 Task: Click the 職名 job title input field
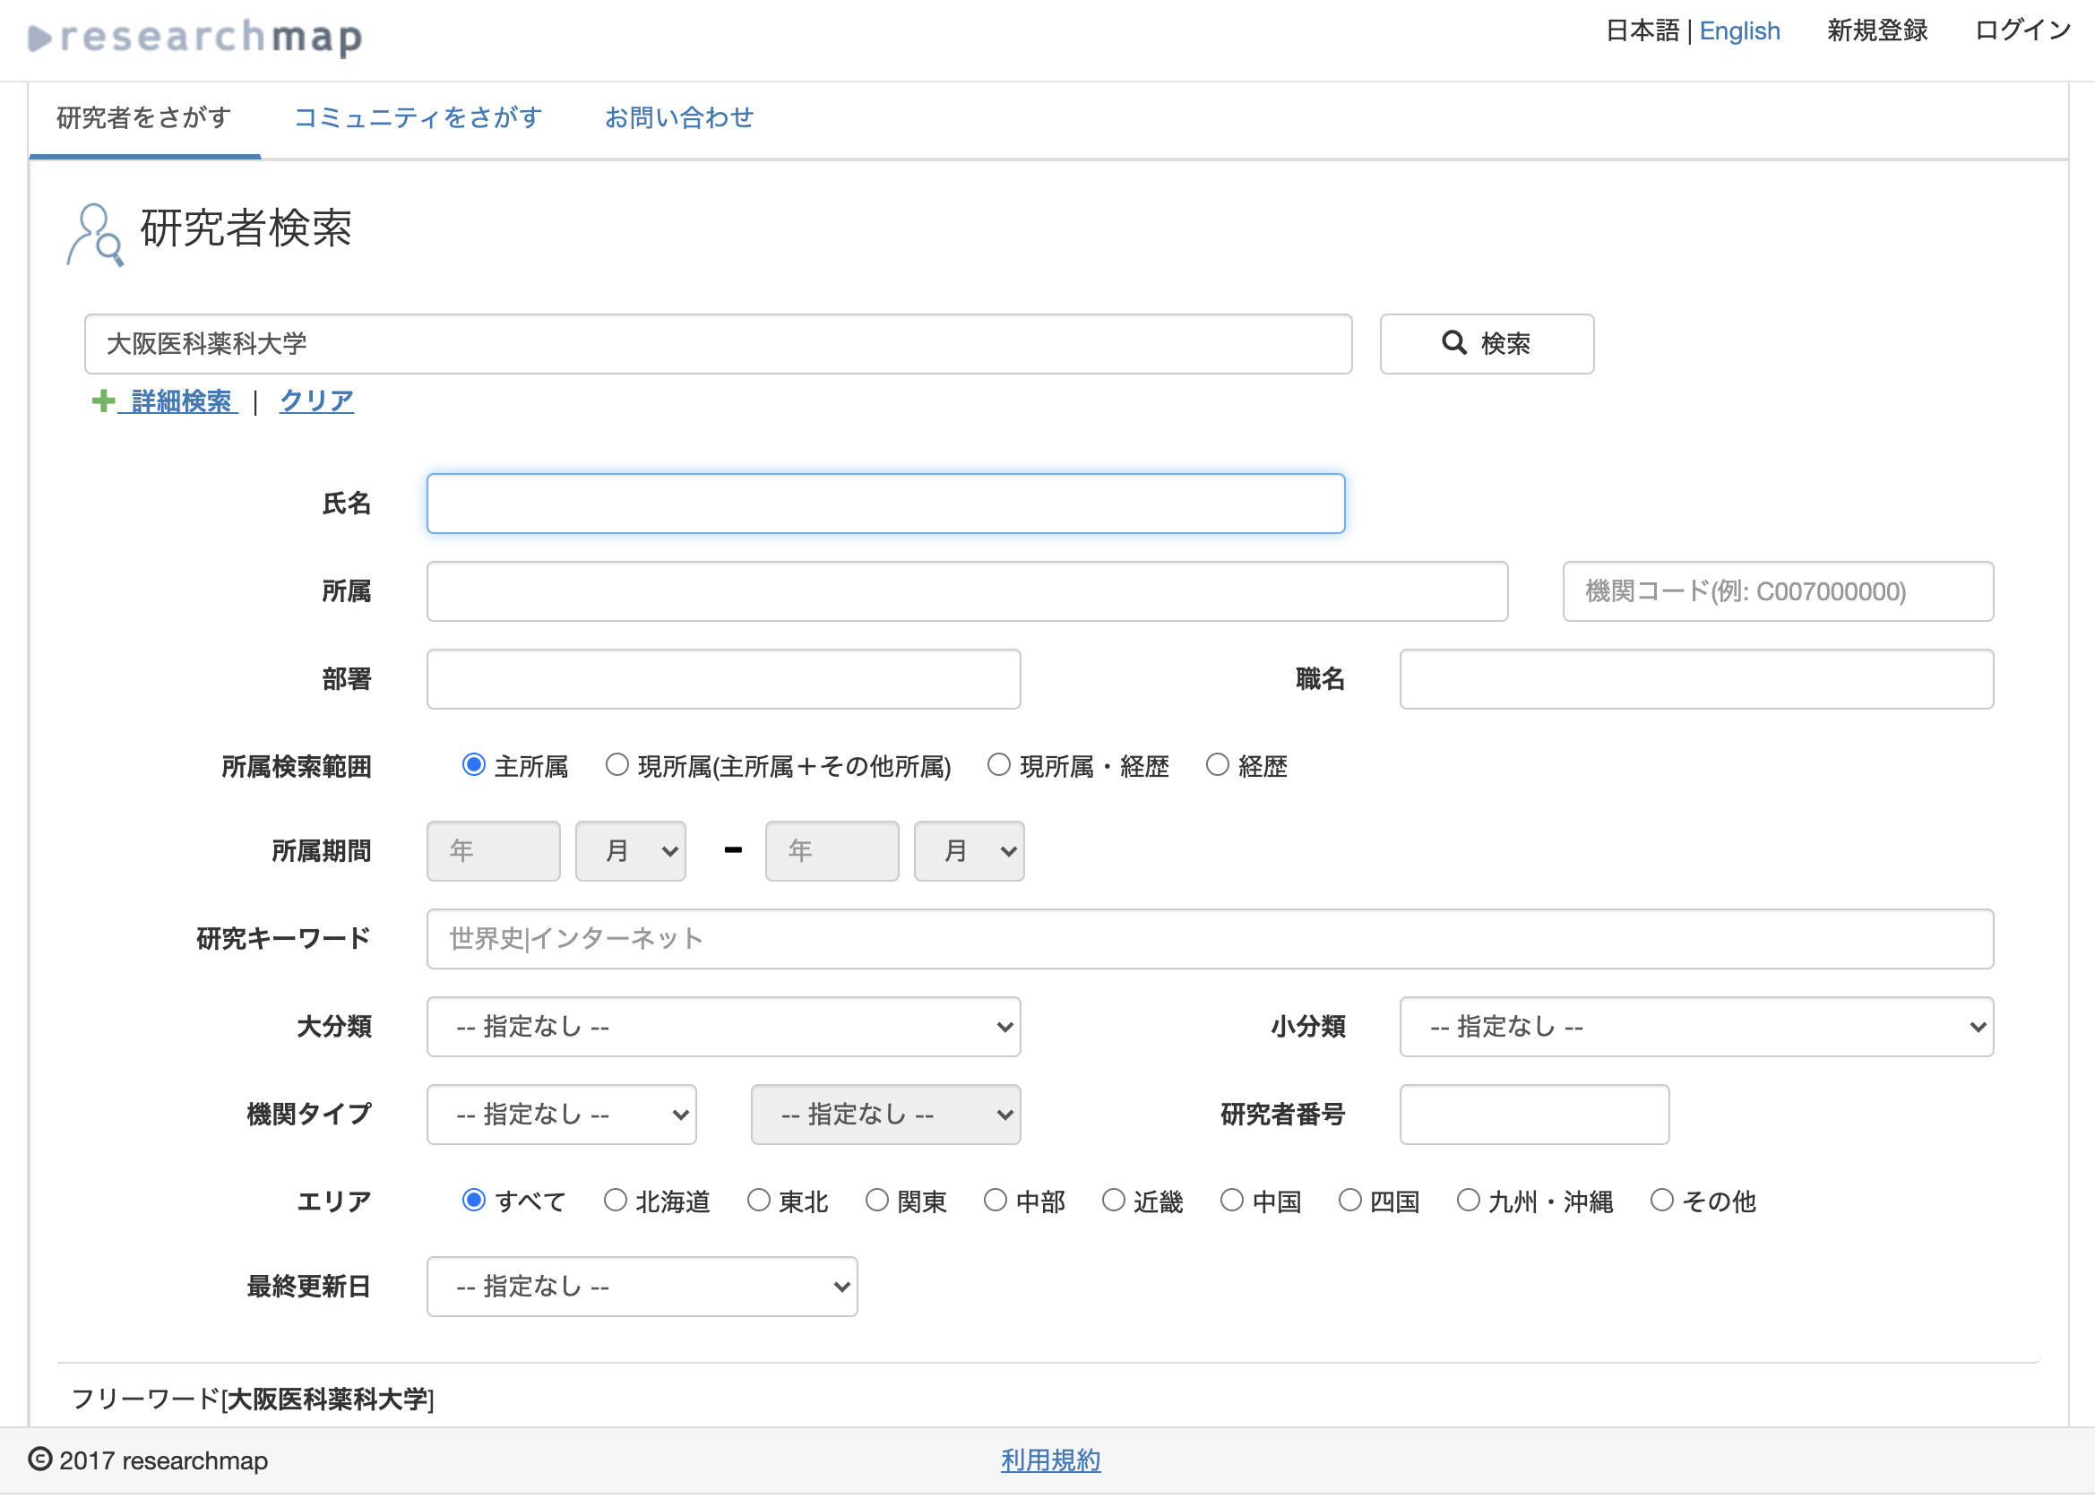click(1696, 679)
